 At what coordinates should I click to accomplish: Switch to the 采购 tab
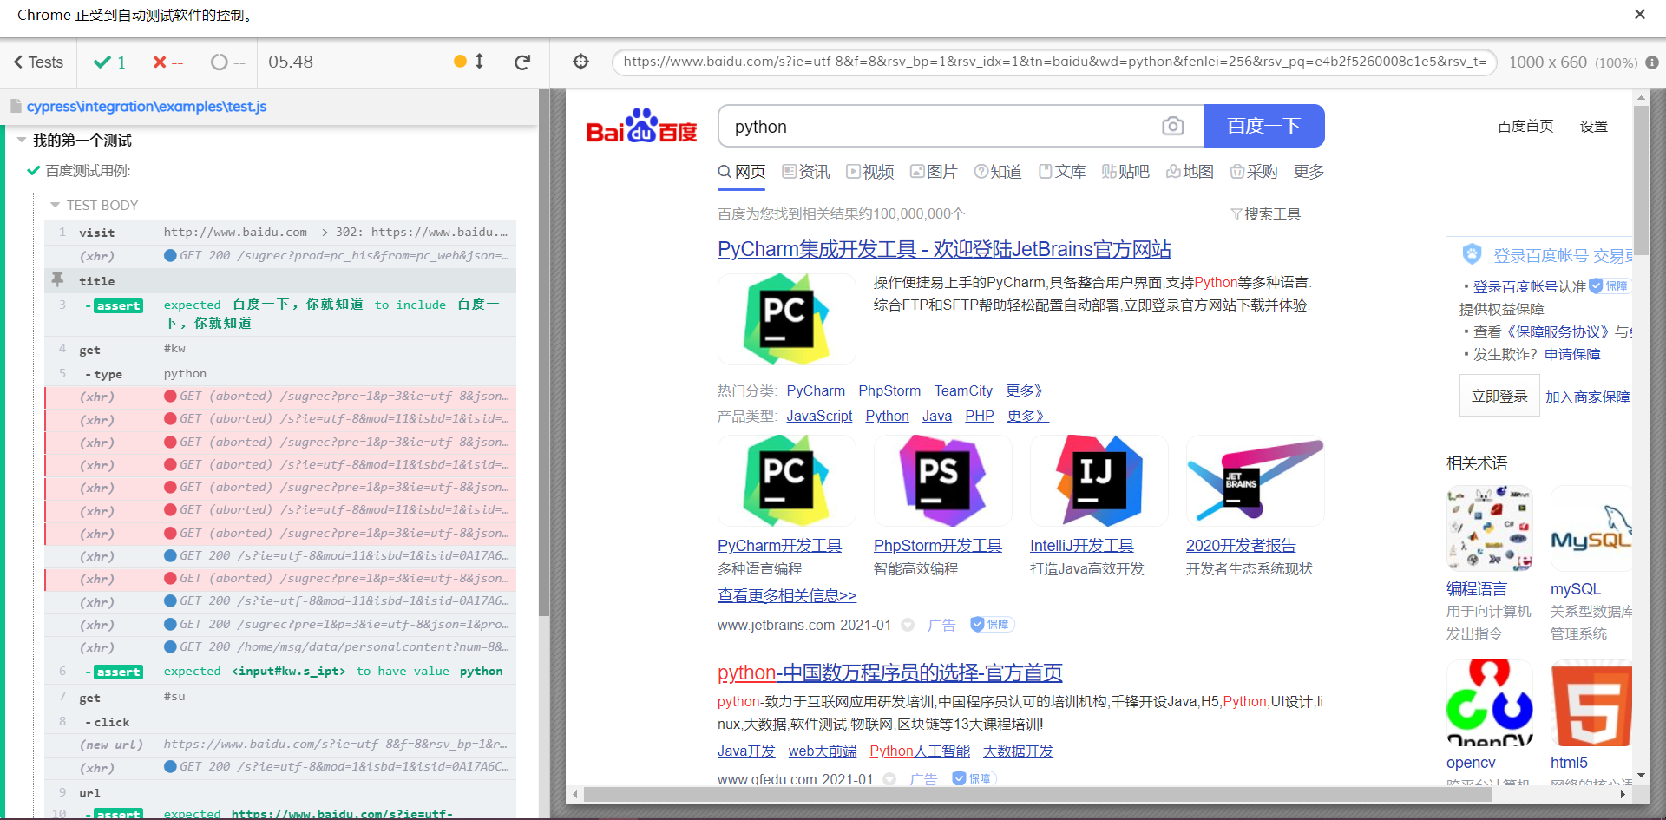point(1254,172)
